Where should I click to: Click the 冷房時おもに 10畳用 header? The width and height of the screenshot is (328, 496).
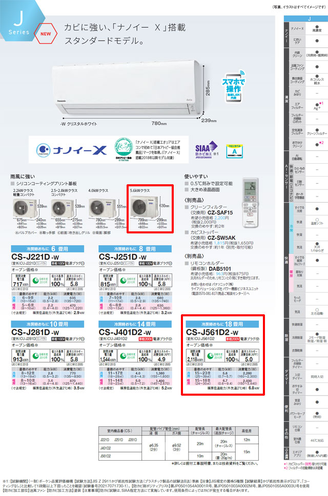pyautogui.click(x=48, y=324)
